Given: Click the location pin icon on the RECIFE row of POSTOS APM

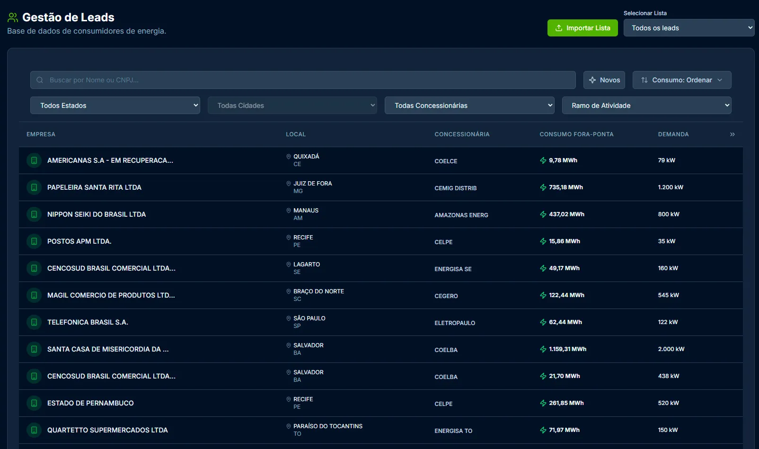Looking at the screenshot, I should 288,238.
